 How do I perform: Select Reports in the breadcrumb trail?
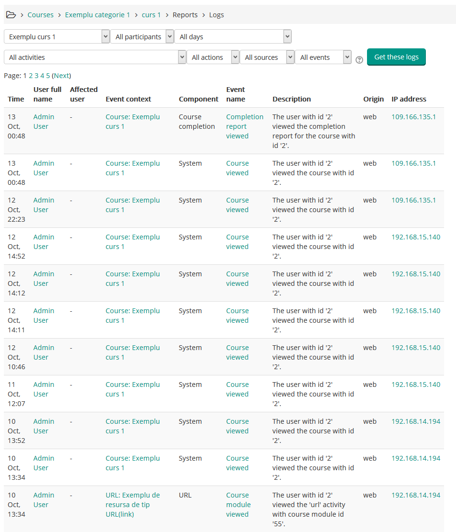tap(185, 14)
